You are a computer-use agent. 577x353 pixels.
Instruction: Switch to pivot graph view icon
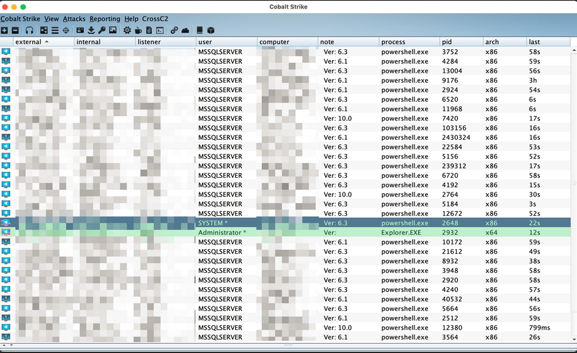(x=44, y=30)
